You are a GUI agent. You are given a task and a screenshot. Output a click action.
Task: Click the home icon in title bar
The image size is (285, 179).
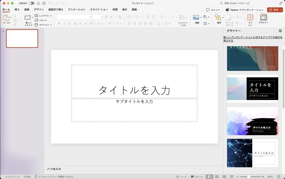[x=38, y=3]
